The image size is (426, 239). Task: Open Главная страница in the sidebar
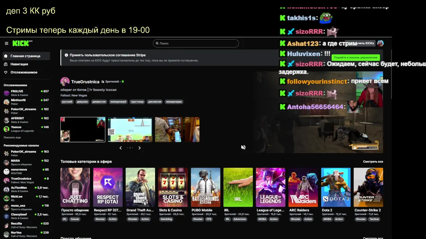[x=26, y=56]
